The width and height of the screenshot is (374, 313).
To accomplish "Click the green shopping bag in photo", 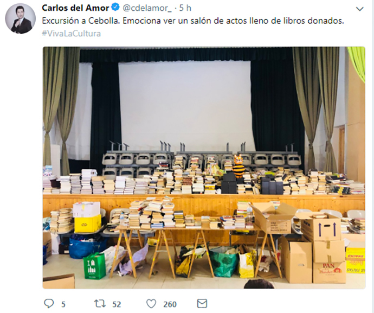I will [95, 266].
